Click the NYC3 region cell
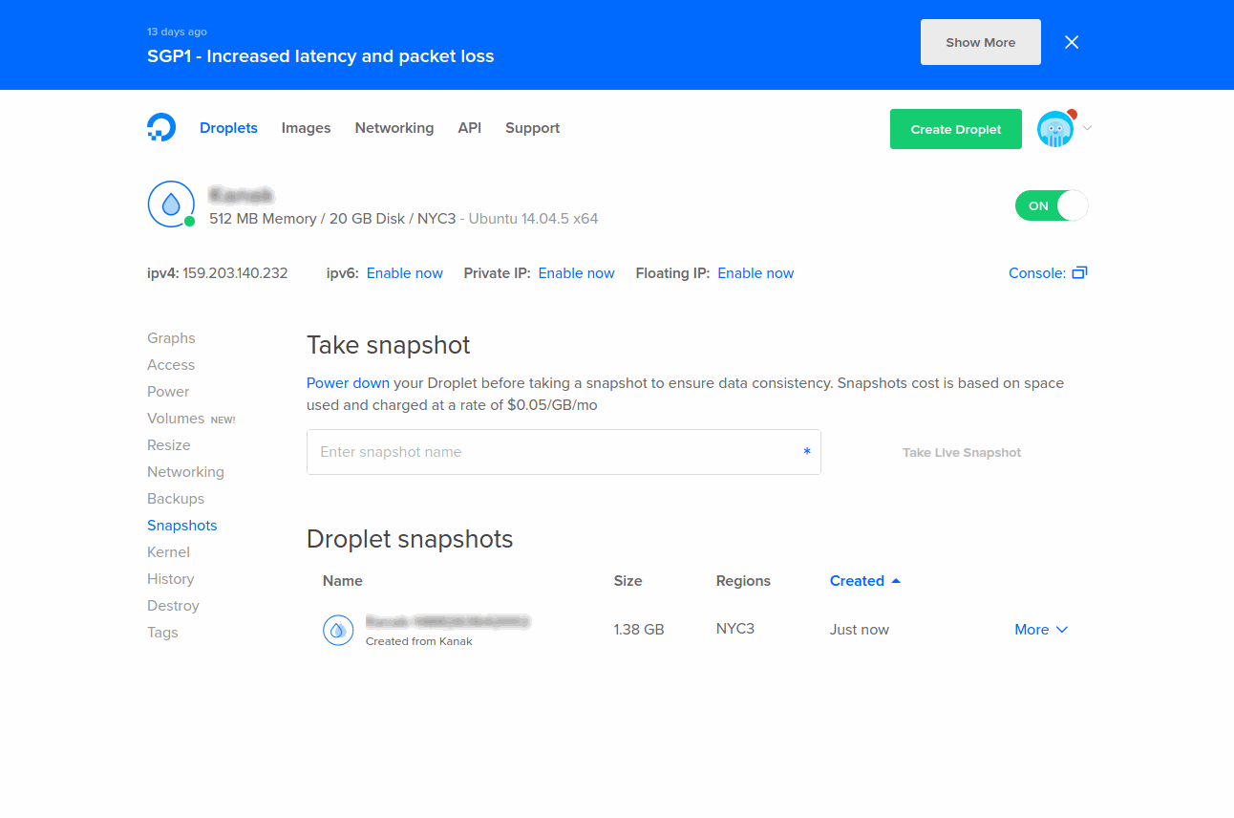 coord(735,629)
